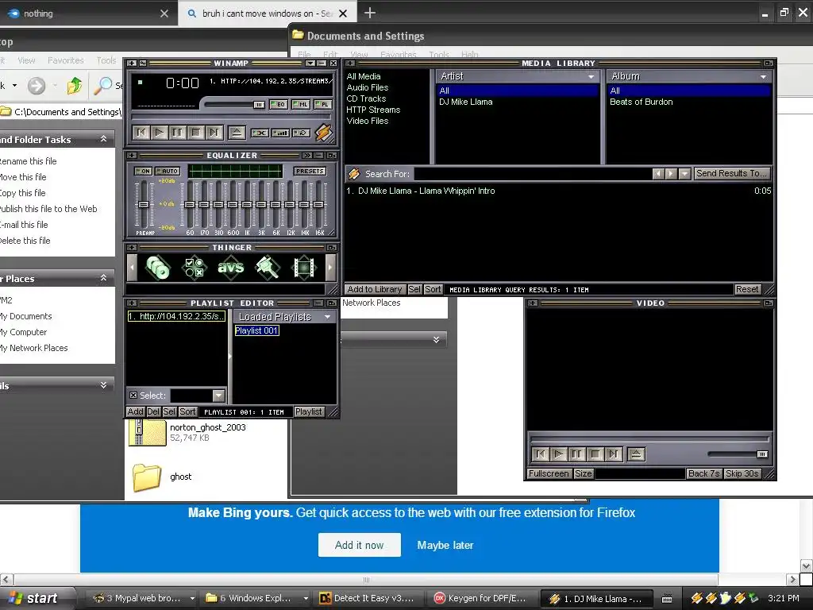Viewport: 813px width, 610px height.
Task: Click Back 7s in Video window
Action: [x=703, y=473]
